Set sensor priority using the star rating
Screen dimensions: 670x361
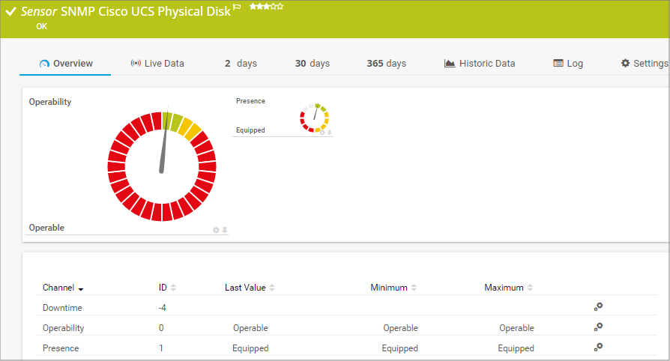click(266, 7)
